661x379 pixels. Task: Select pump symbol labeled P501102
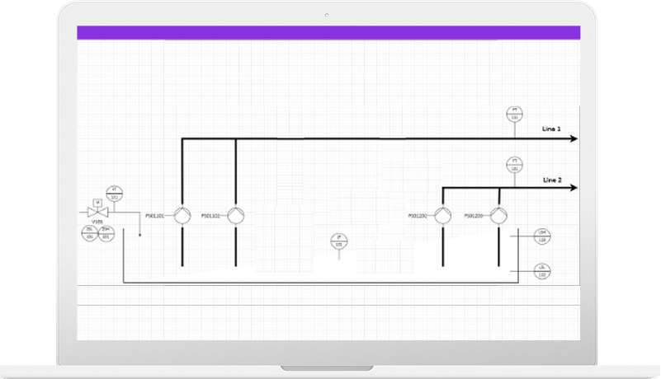click(236, 216)
